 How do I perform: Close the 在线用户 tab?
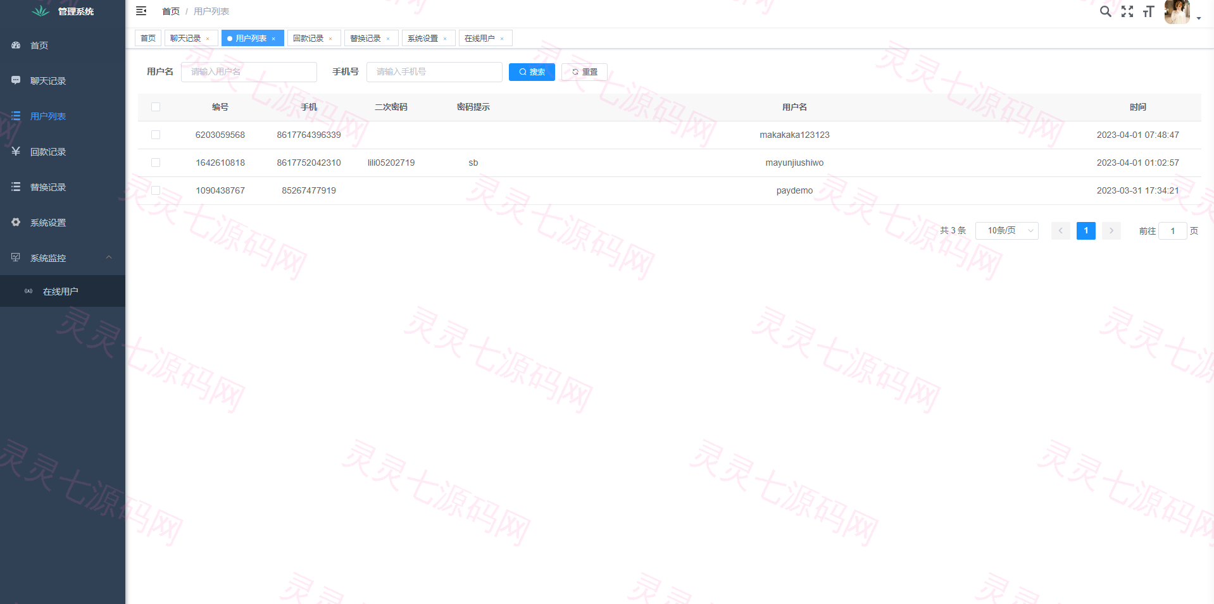click(x=502, y=39)
